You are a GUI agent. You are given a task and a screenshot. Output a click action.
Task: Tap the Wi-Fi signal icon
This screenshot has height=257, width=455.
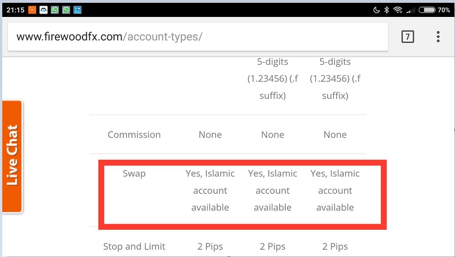coord(398,10)
